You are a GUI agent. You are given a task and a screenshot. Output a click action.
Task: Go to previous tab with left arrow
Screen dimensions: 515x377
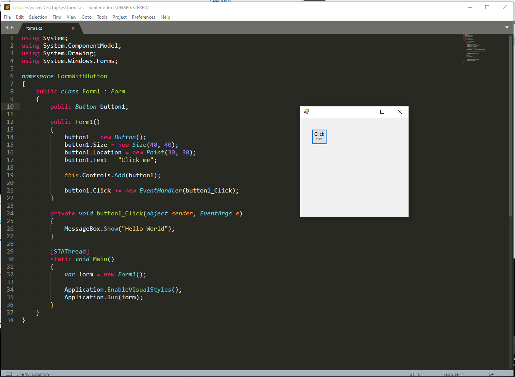tap(6, 27)
